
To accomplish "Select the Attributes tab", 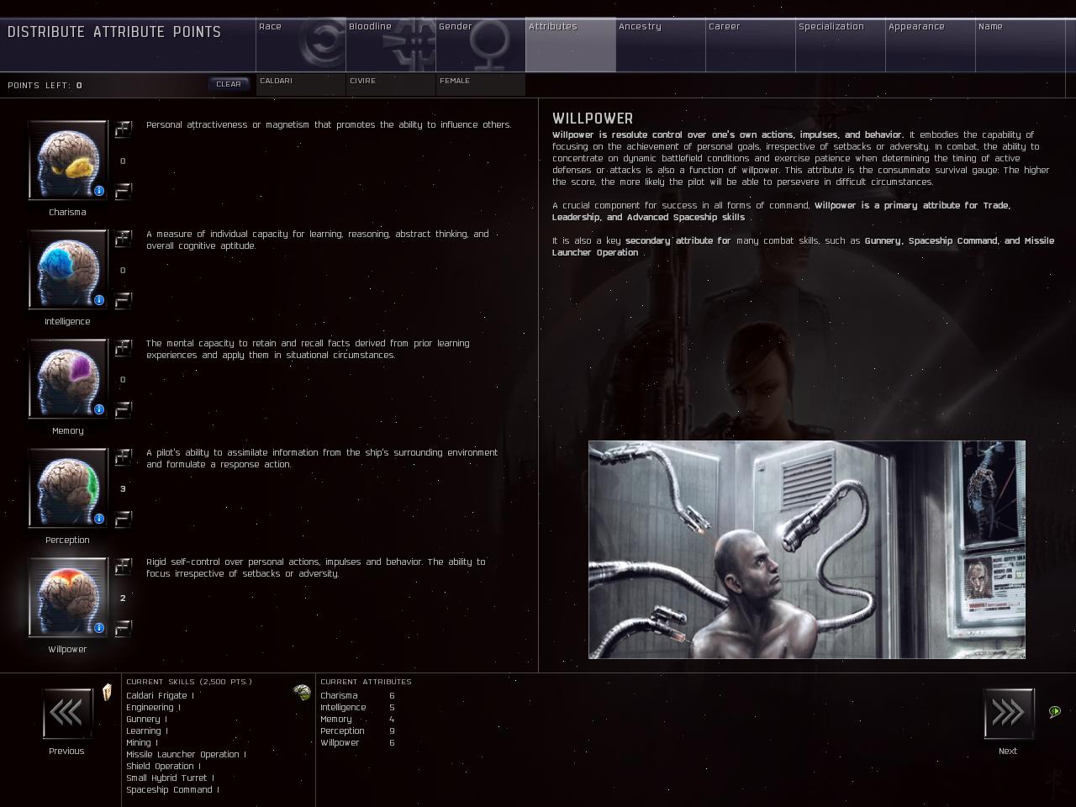I will (x=571, y=45).
